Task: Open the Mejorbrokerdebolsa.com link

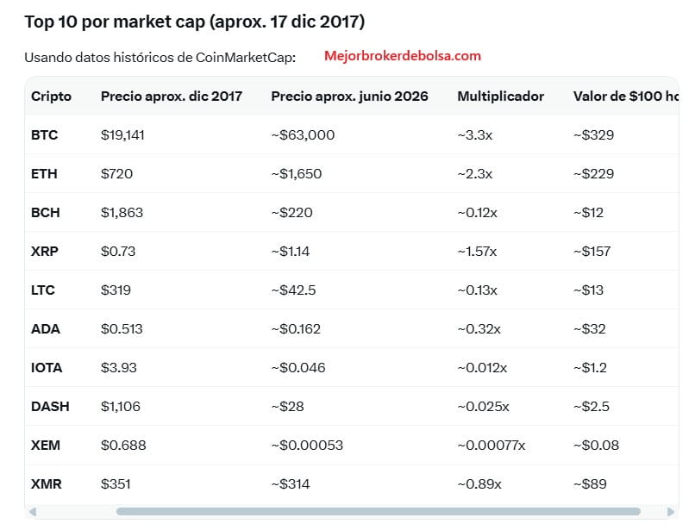Action: [x=403, y=56]
